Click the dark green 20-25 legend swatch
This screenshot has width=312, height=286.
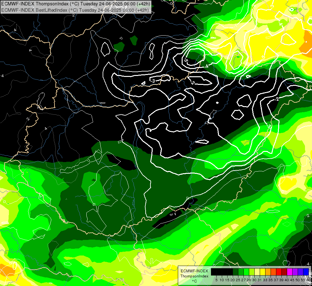click(x=236, y=272)
